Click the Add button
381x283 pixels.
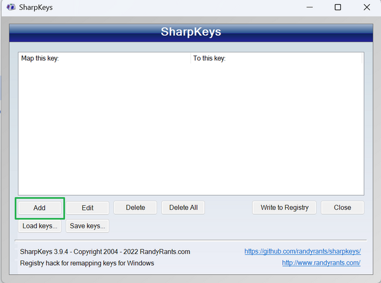[39, 208]
